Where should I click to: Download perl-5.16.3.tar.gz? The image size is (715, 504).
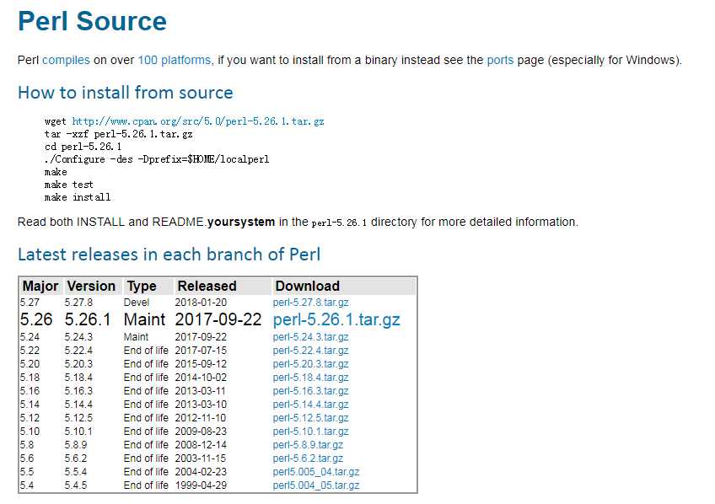pos(310,391)
